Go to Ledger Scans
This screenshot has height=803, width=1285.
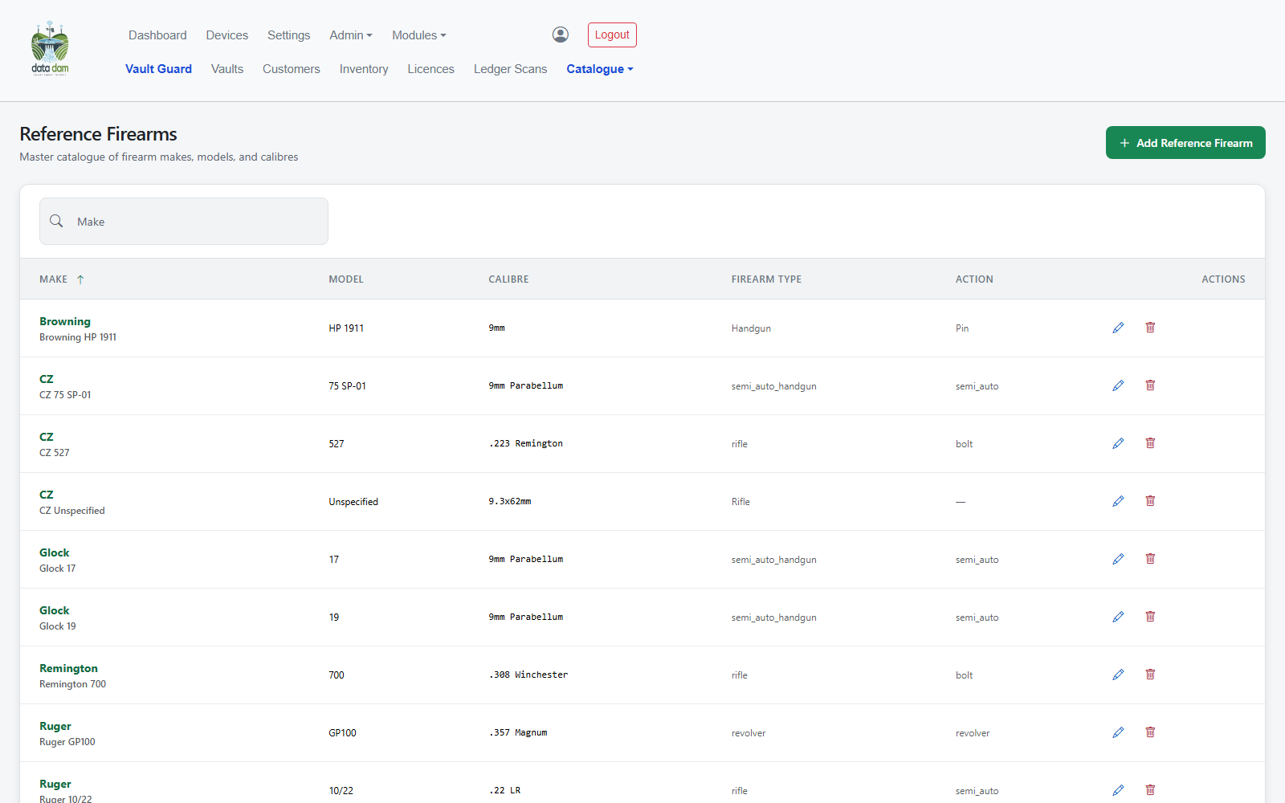pos(510,69)
